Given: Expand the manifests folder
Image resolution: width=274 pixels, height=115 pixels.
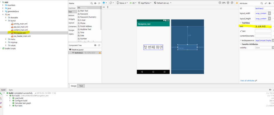Looking at the screenshot, I should [x=3, y=5].
